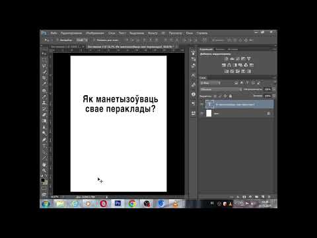Select the Path Selection tool
This screenshot has height=238, width=317.
click(44, 152)
